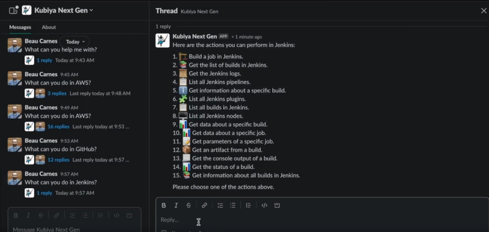489x232 pixels.
Task: Click Beau Carnes avatar at 9:53 AM
Action: 15,145
